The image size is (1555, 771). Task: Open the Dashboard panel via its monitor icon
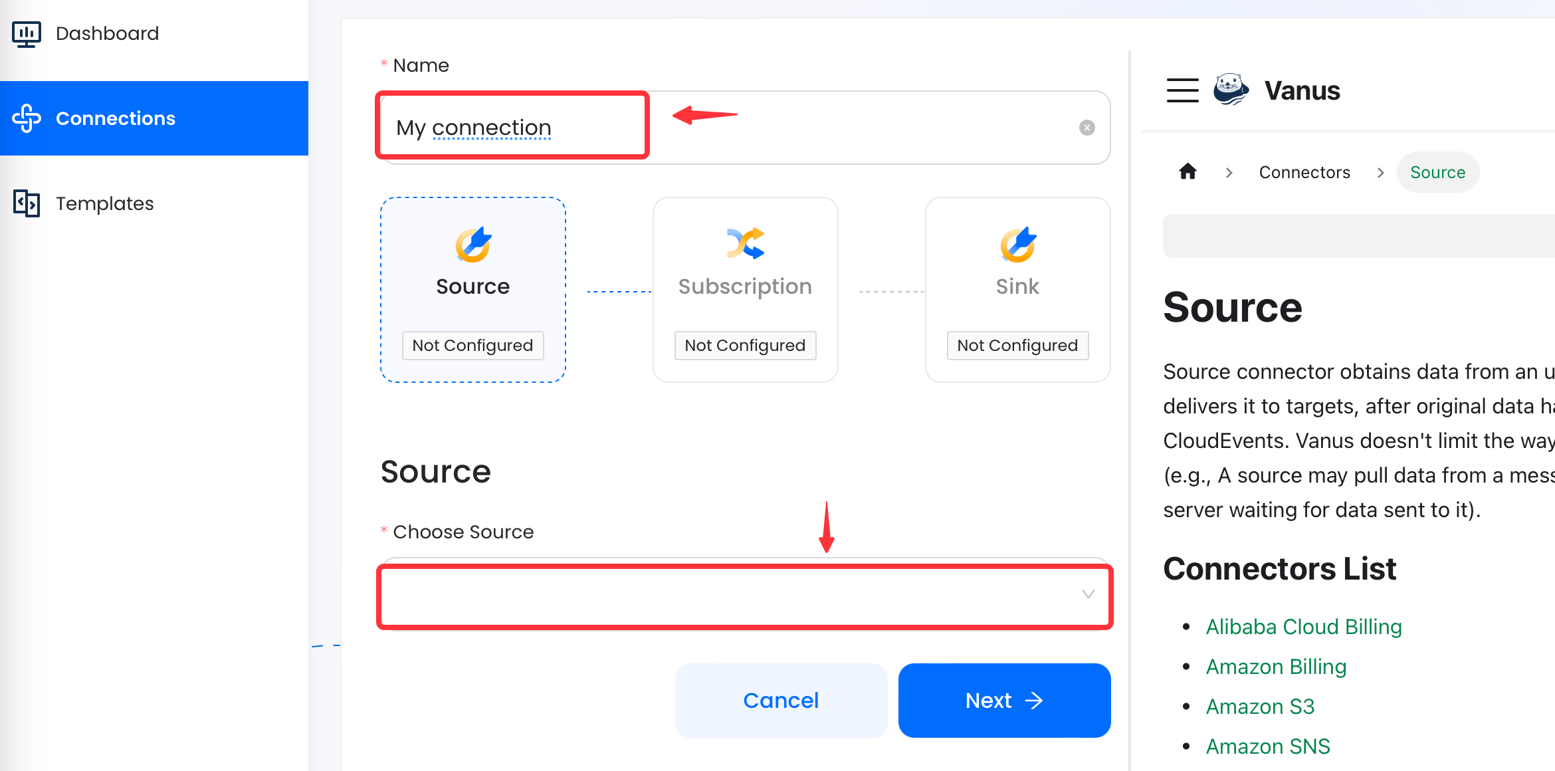[25, 33]
